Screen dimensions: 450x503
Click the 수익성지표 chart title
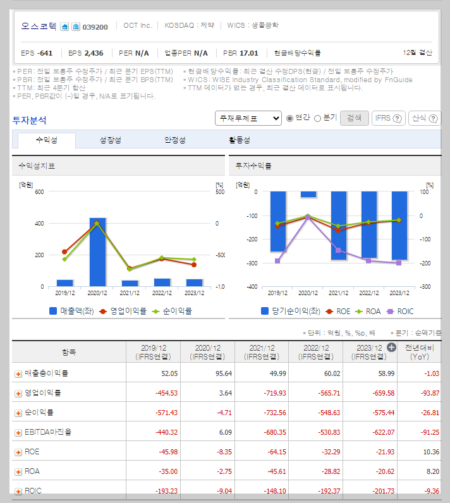(x=37, y=166)
